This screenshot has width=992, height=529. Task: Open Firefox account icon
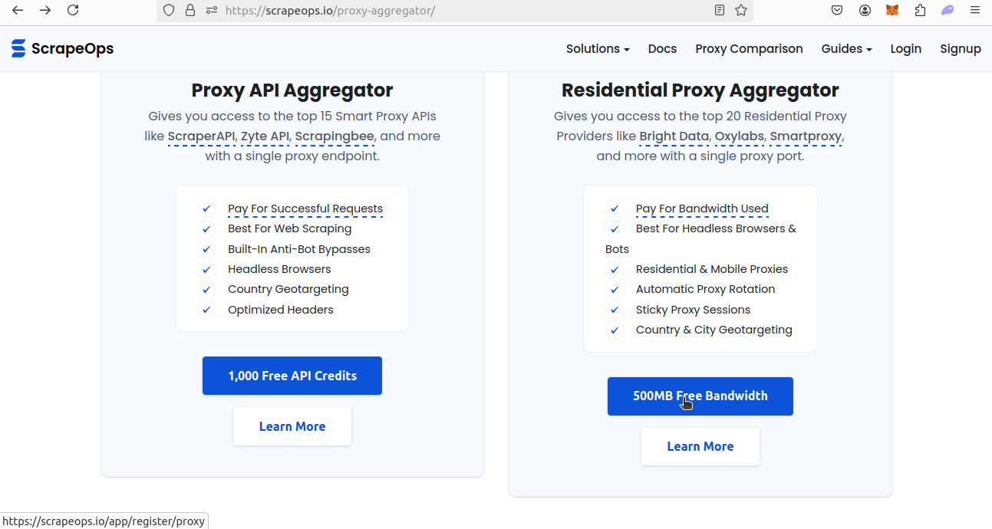point(865,11)
